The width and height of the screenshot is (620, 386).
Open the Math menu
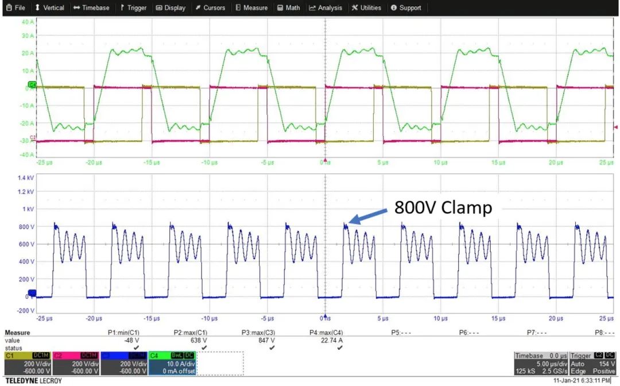coord(288,7)
